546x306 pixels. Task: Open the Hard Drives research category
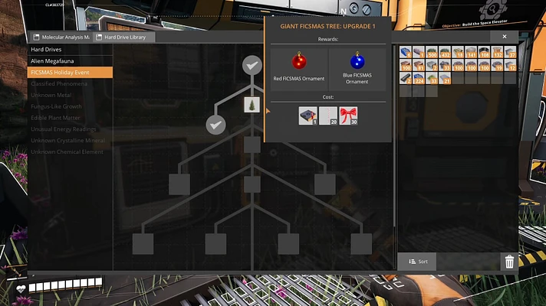[x=46, y=49]
